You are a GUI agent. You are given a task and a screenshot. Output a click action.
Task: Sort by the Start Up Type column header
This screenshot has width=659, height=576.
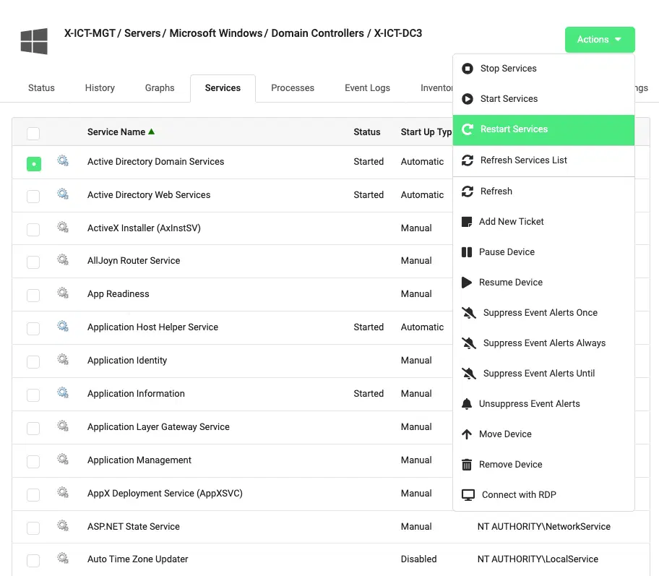click(x=426, y=132)
